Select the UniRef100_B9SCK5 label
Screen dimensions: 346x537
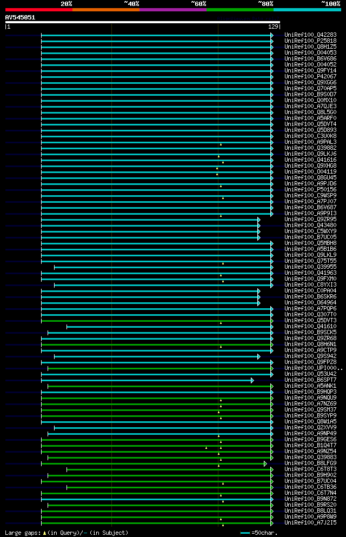point(310,332)
